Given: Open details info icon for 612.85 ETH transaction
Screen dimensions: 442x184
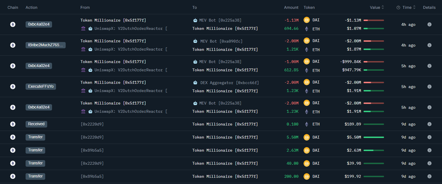Looking at the screenshot, I should point(429,66).
